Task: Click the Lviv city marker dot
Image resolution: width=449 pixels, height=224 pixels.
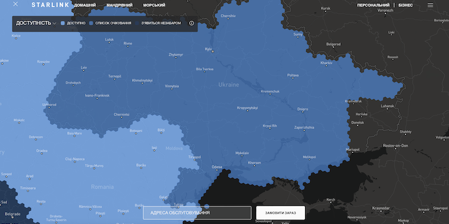Action: [84, 71]
